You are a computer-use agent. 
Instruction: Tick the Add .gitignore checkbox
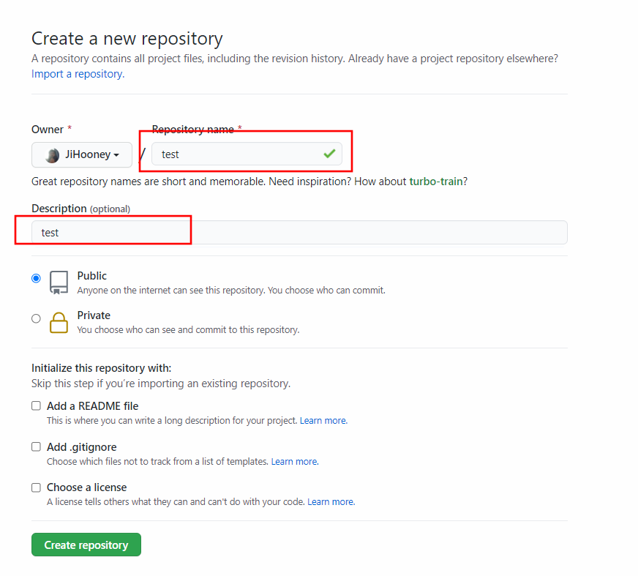(36, 447)
